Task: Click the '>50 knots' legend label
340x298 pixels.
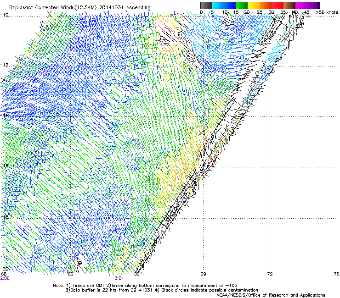Action: [327, 12]
